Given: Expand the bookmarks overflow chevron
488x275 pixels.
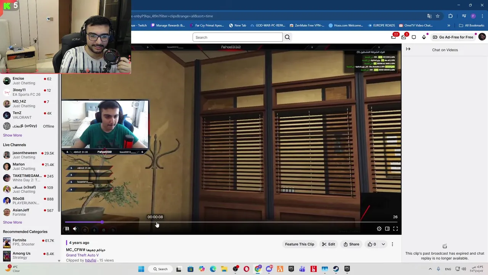Looking at the screenshot, I should pos(449,25).
